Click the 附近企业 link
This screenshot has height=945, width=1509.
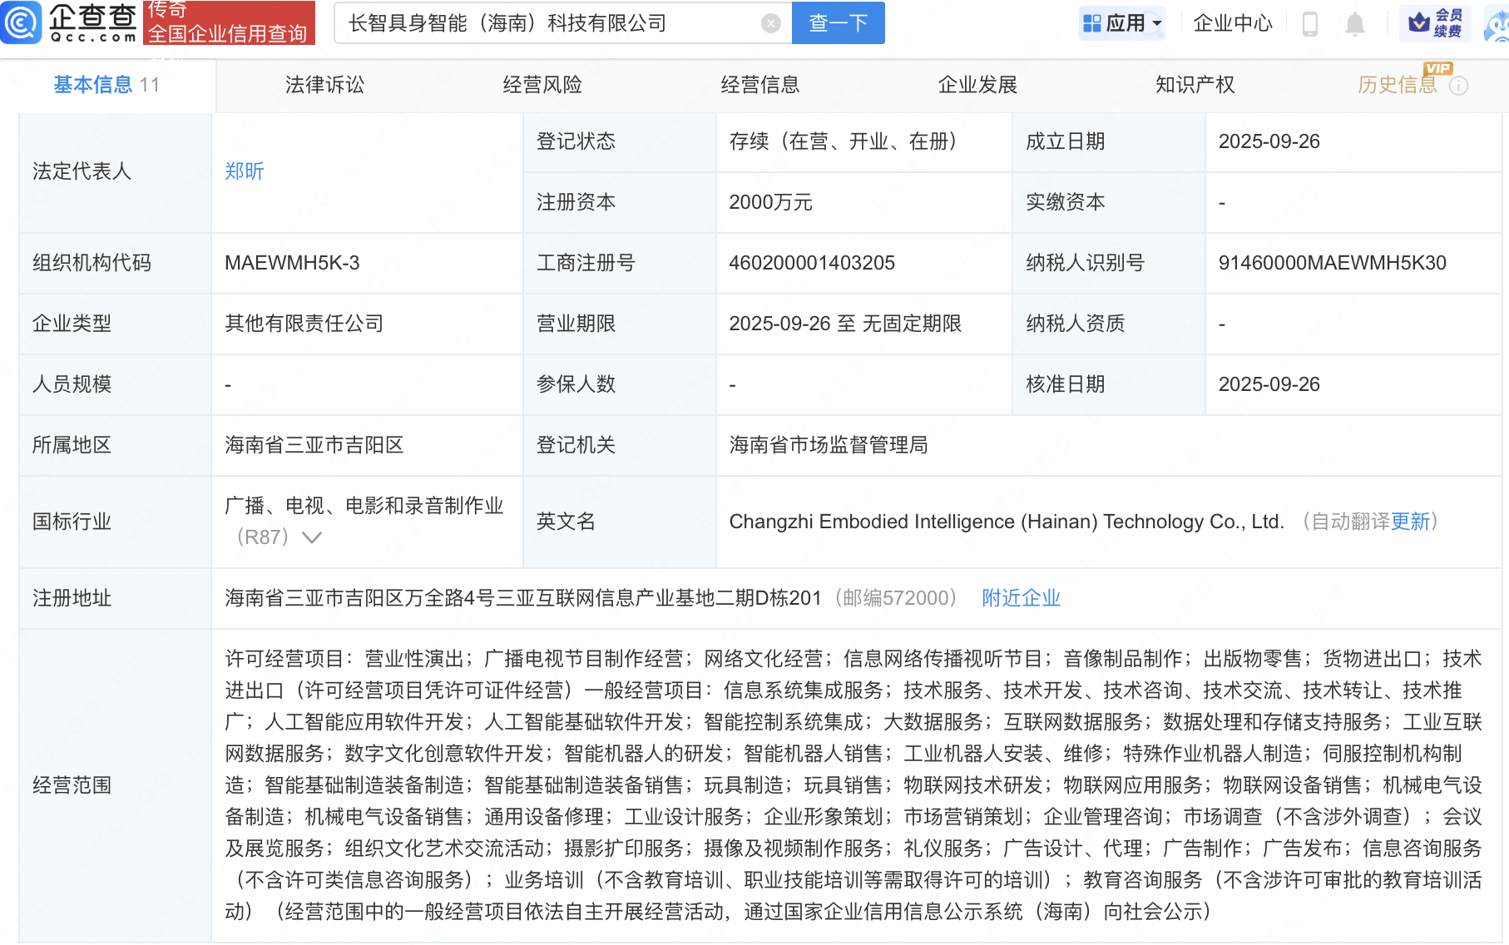coord(1021,598)
